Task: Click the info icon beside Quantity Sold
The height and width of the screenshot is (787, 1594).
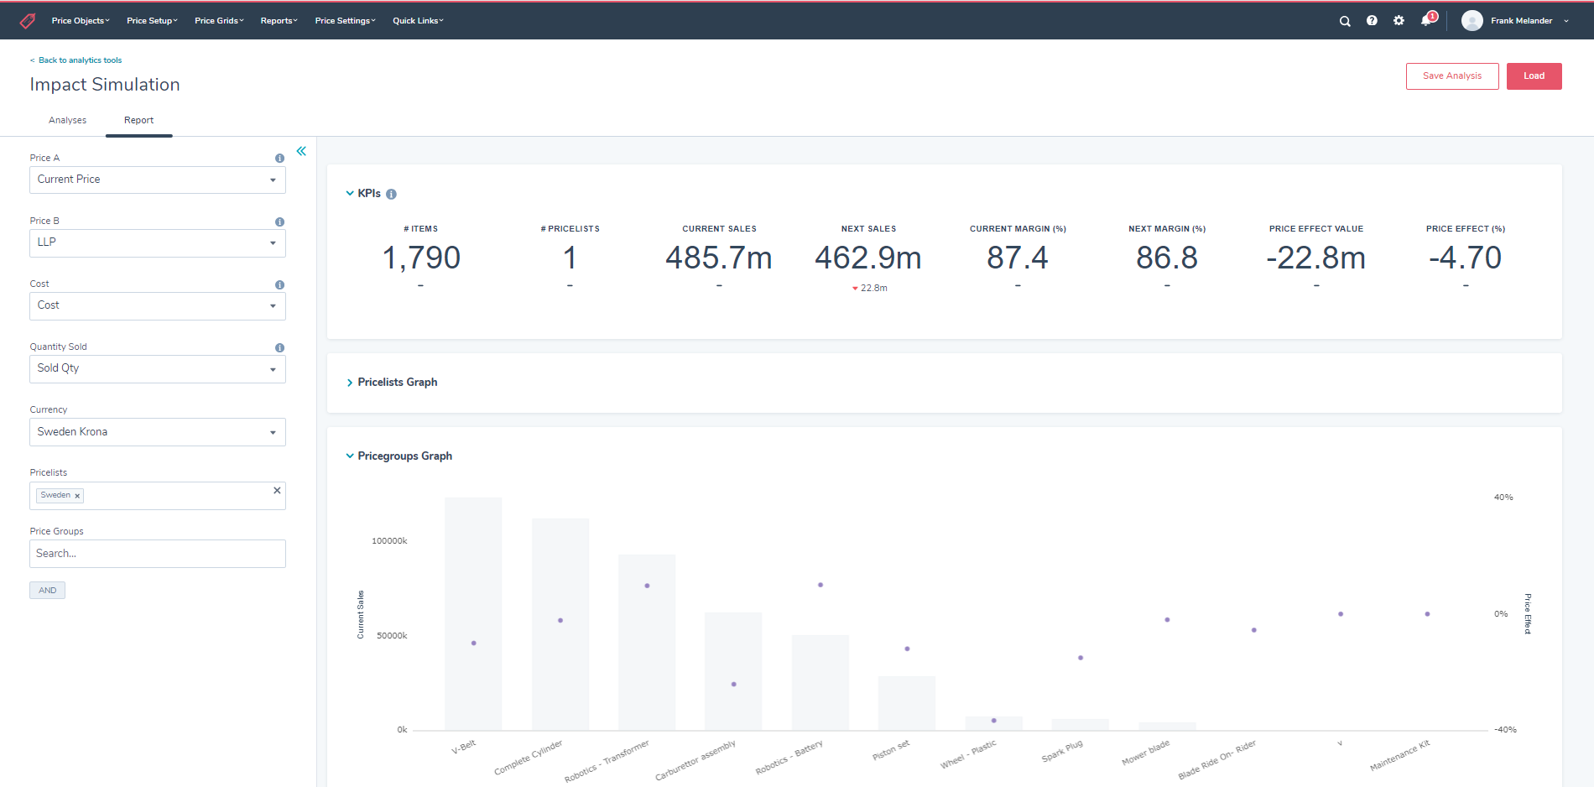Action: pos(279,347)
